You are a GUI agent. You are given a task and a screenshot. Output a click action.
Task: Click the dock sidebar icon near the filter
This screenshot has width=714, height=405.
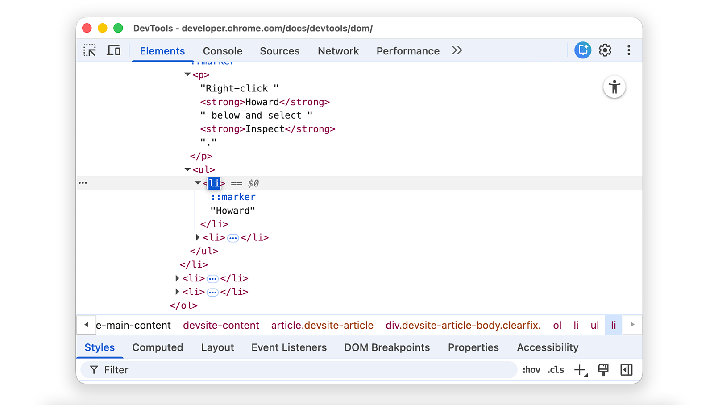627,370
